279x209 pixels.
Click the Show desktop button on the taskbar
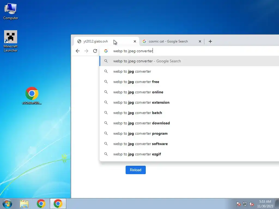pyautogui.click(x=277, y=204)
